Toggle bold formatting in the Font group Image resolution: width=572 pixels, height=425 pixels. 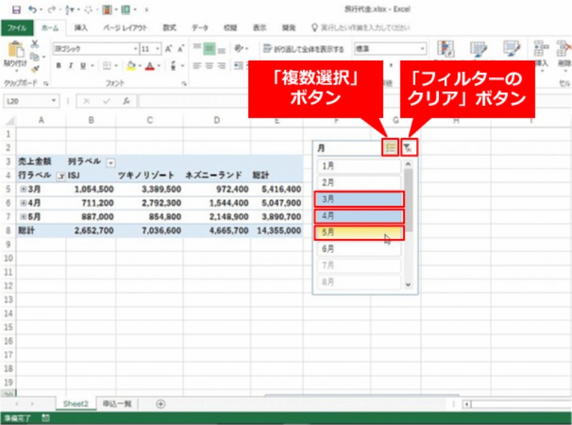(x=59, y=66)
